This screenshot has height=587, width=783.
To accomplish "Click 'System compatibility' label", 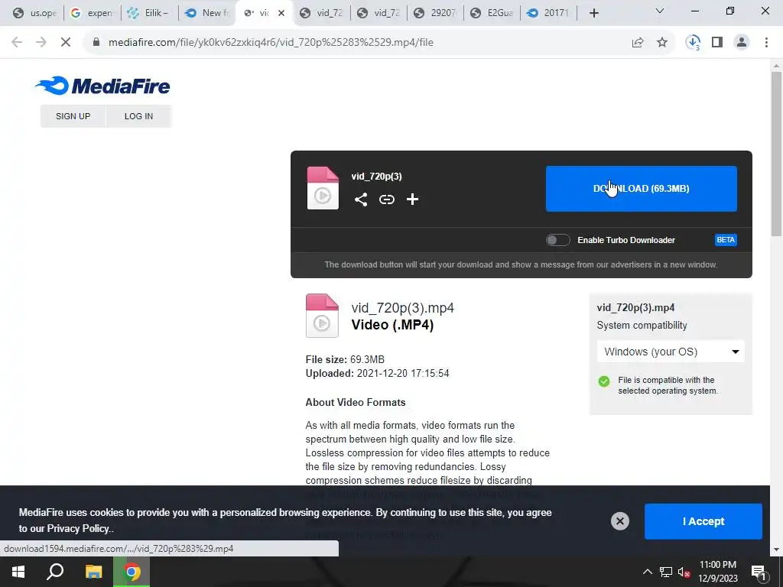I will tap(642, 325).
